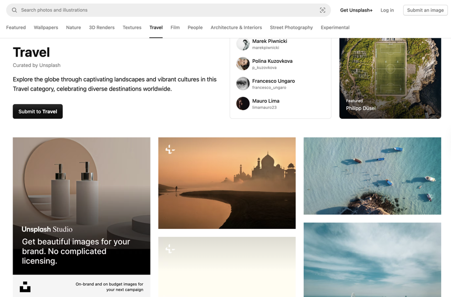Switch to the Wallpapers category tab
Screen dimensions: 451x297
coord(46,27)
